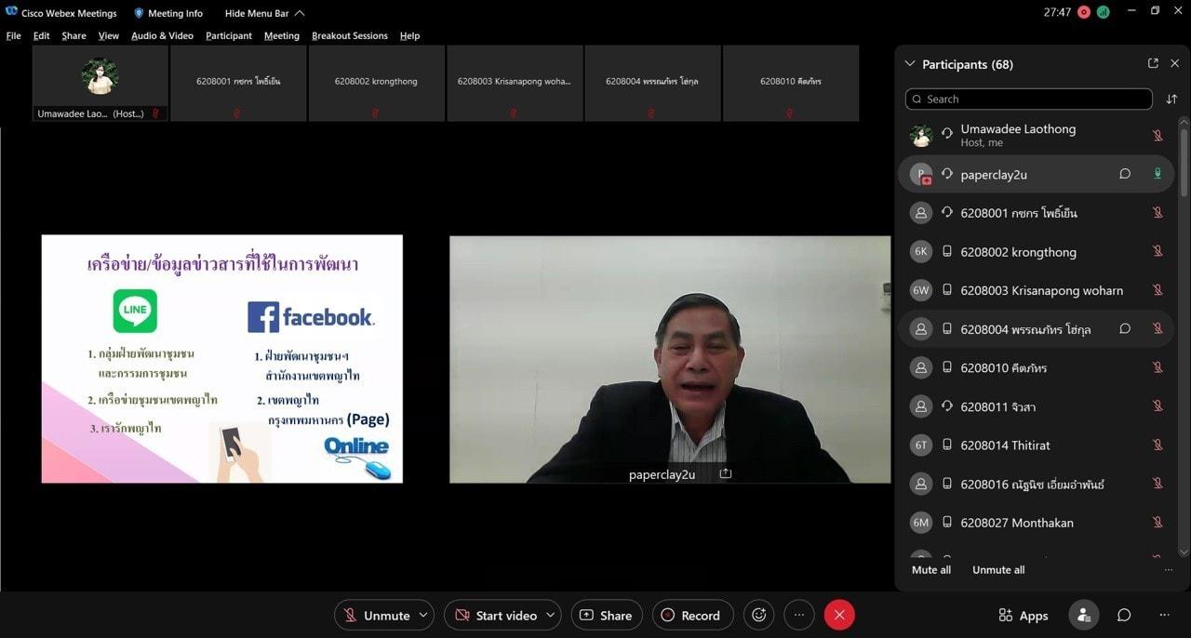Click the participant Search field
The image size is (1191, 638).
coord(1028,99)
